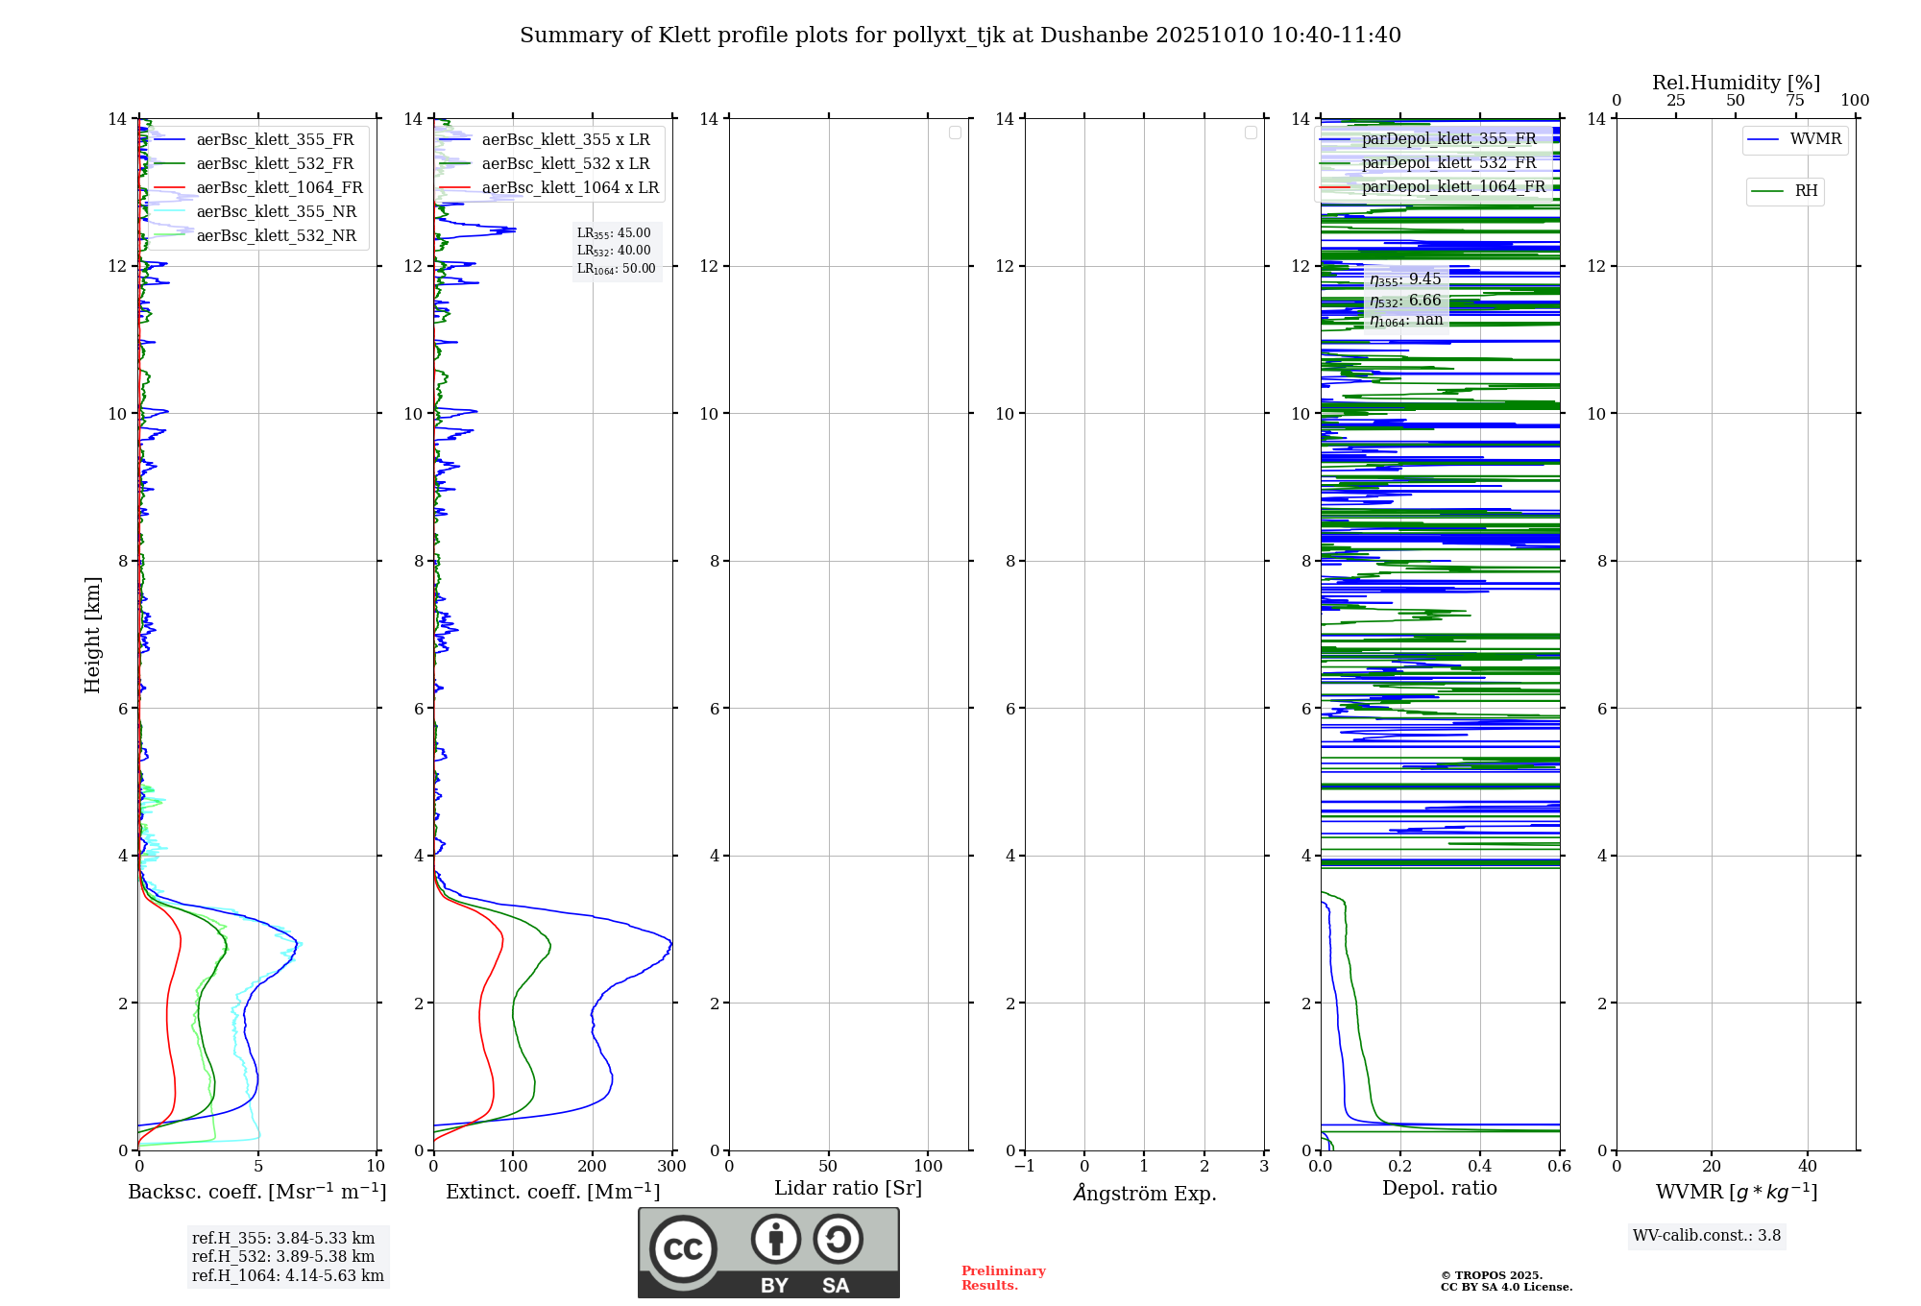Click the red Preliminary Results text

click(x=1003, y=1278)
